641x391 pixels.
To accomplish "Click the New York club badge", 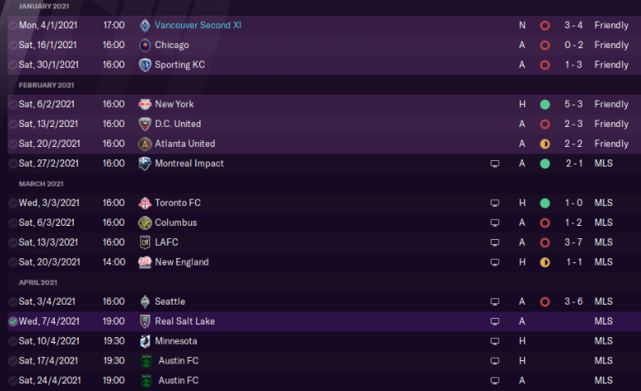I will pyautogui.click(x=145, y=105).
